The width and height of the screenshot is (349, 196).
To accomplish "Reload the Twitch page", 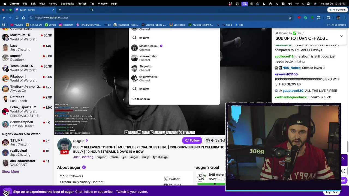I will 17,18.
